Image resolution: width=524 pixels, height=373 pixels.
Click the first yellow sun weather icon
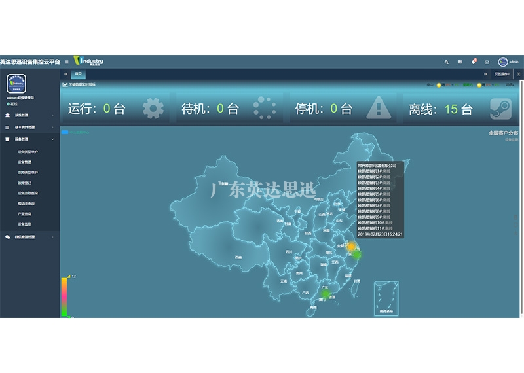439,85
